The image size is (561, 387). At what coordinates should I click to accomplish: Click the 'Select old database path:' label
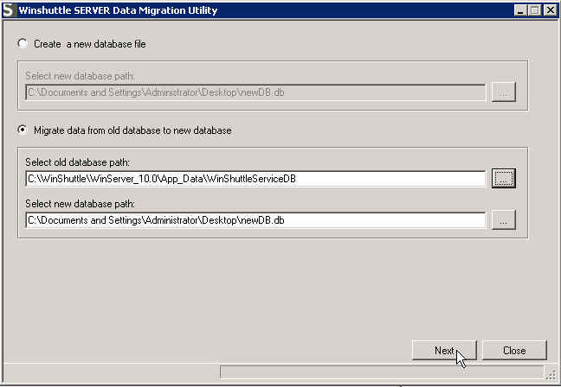tap(78, 162)
